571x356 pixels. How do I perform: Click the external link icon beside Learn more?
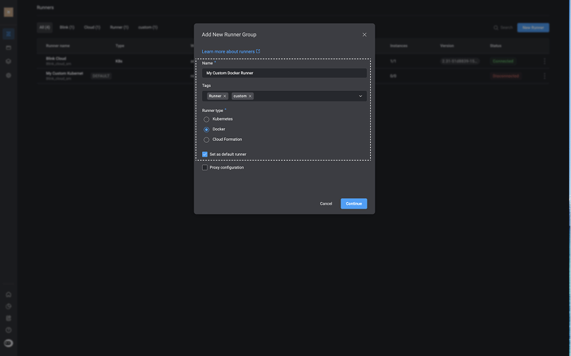(258, 51)
